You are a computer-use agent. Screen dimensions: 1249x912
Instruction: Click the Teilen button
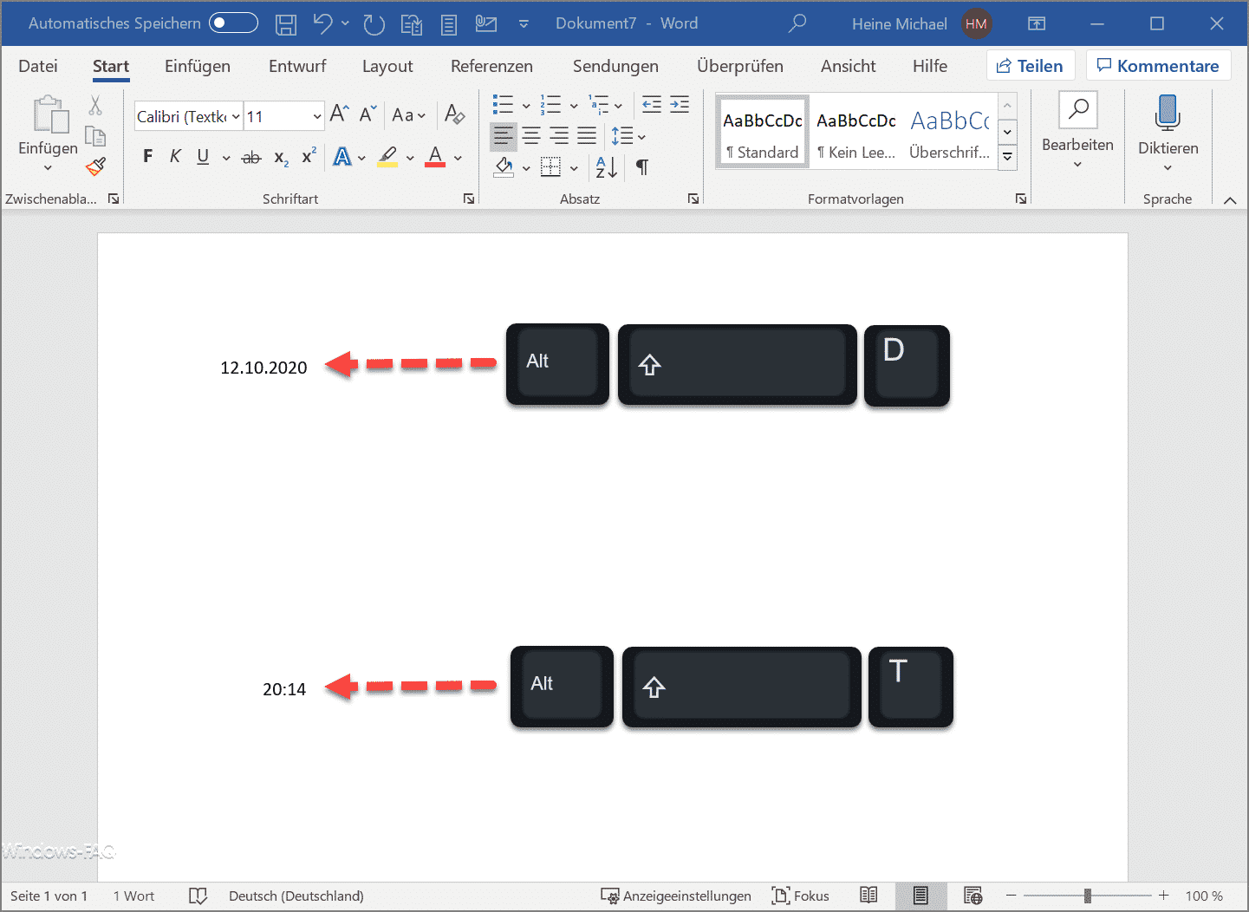(x=1031, y=66)
